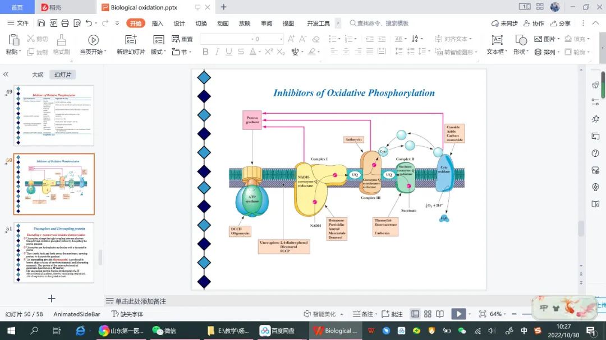606x340 pixels.
Task: Click the Print icon in quick access toolbar
Action: click(65, 23)
